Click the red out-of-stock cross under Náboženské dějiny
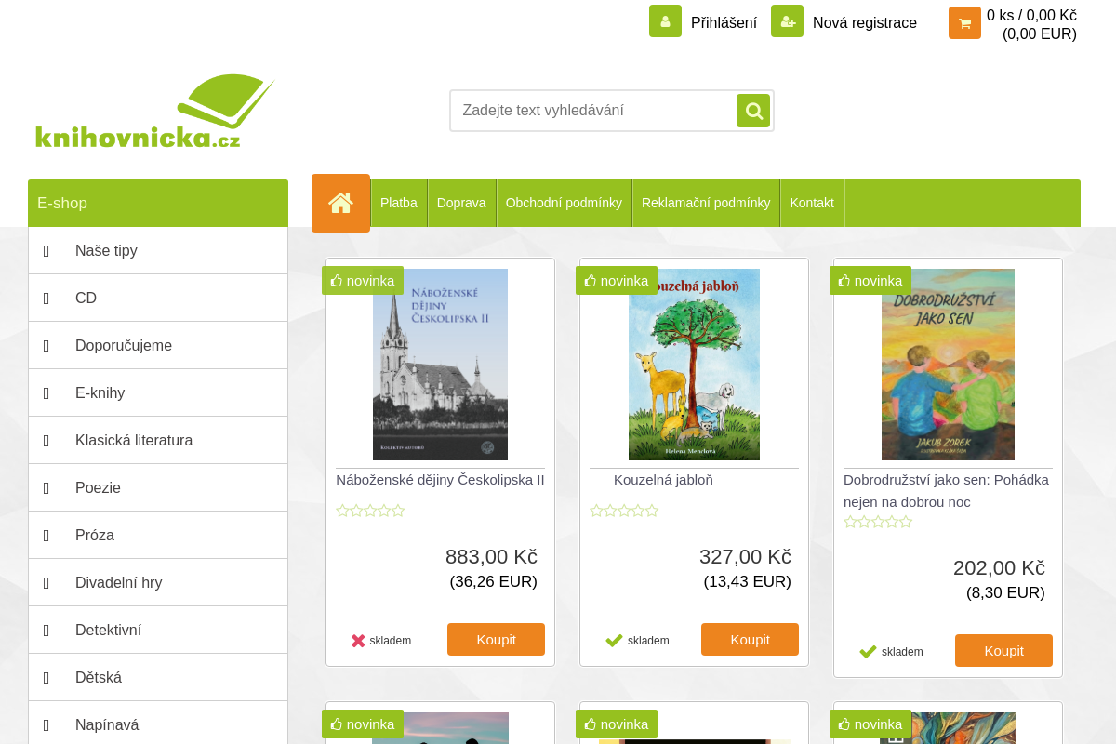This screenshot has width=1116, height=744. [x=358, y=639]
